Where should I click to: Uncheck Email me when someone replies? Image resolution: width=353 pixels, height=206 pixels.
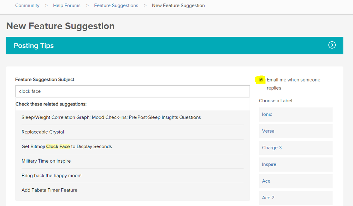click(261, 80)
